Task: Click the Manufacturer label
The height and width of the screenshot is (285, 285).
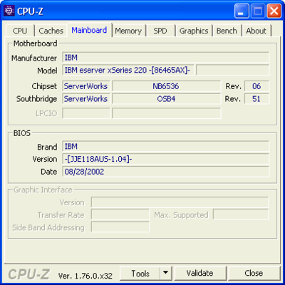Action: [34, 58]
